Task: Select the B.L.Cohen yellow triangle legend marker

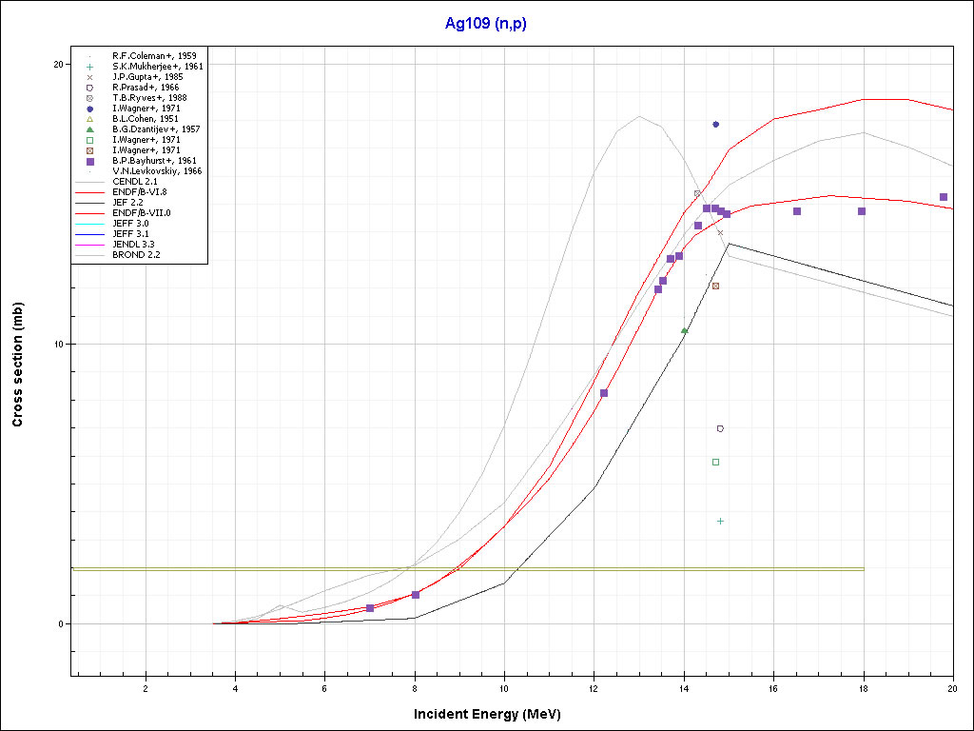Action: [89, 119]
